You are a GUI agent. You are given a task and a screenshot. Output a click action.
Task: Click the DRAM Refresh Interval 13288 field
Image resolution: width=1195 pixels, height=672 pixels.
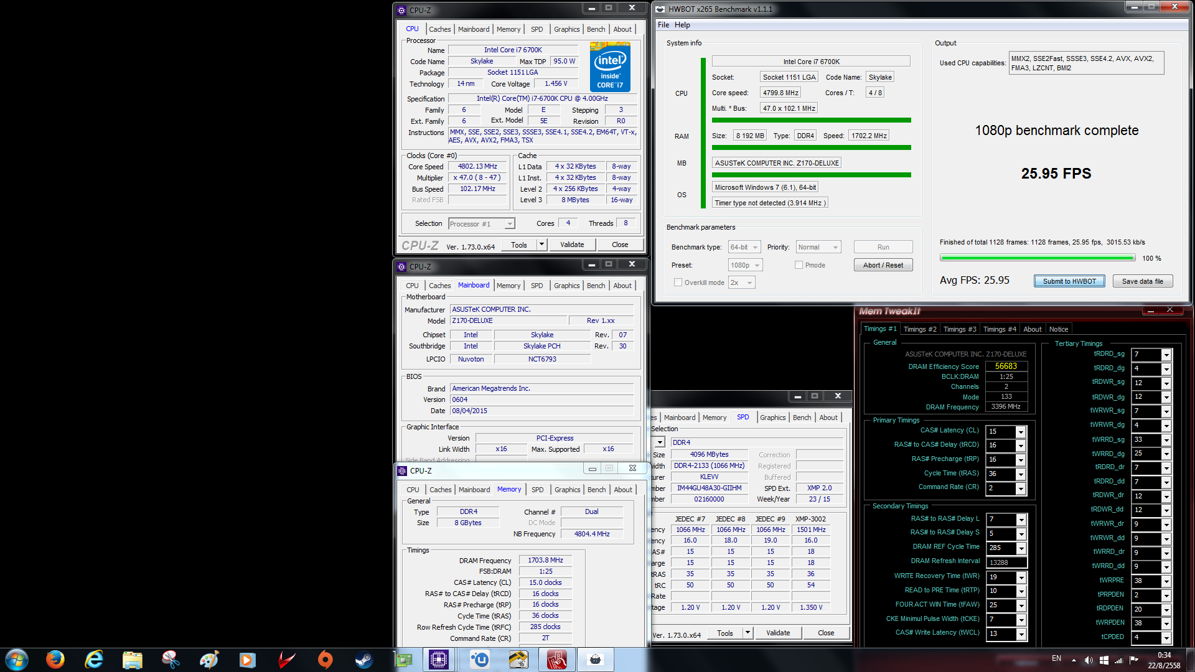(x=1006, y=562)
